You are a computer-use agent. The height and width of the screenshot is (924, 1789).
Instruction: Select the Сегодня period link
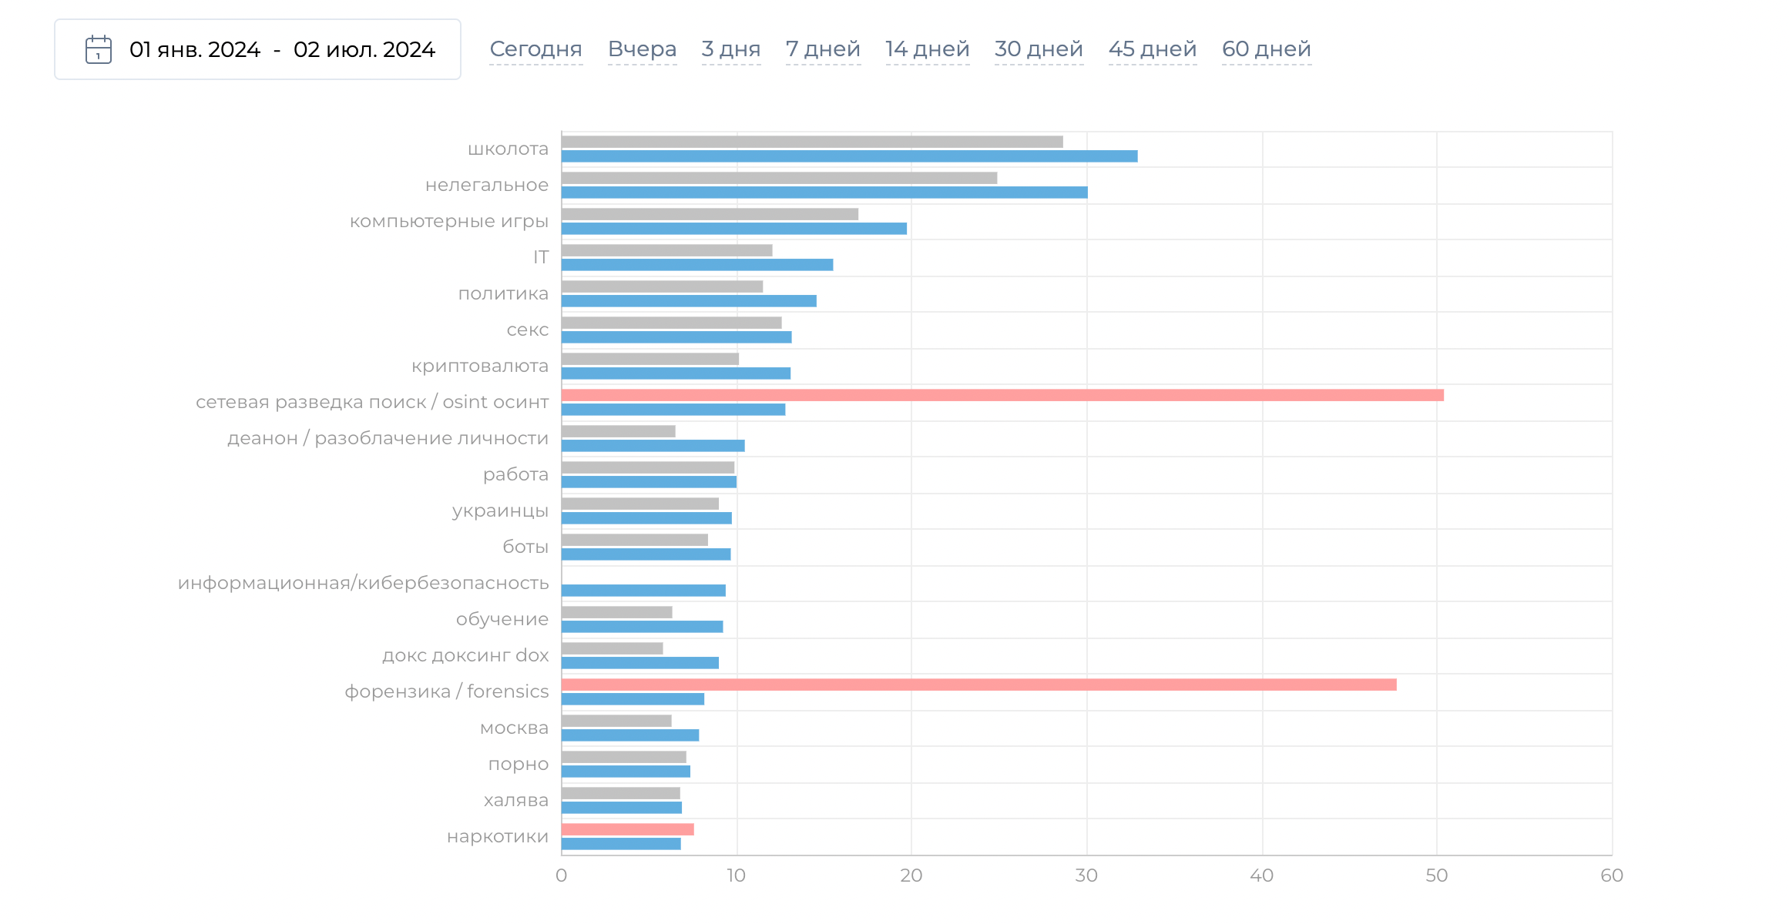coord(536,49)
